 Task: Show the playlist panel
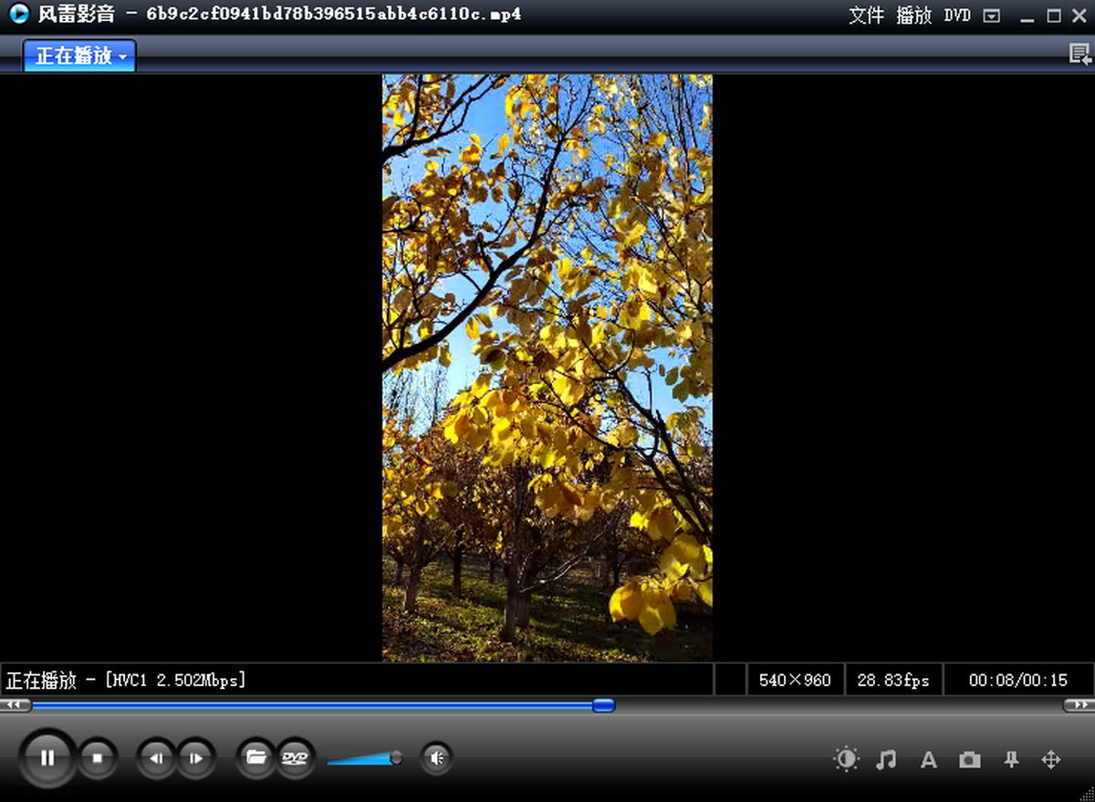pos(1079,55)
